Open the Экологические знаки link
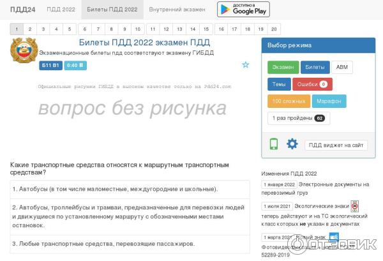Screen dimensions: 383x261 click(322, 206)
